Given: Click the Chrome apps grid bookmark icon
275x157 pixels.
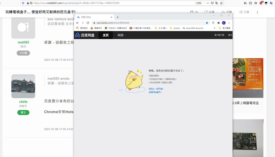Looking at the screenshot, I should (77, 28).
